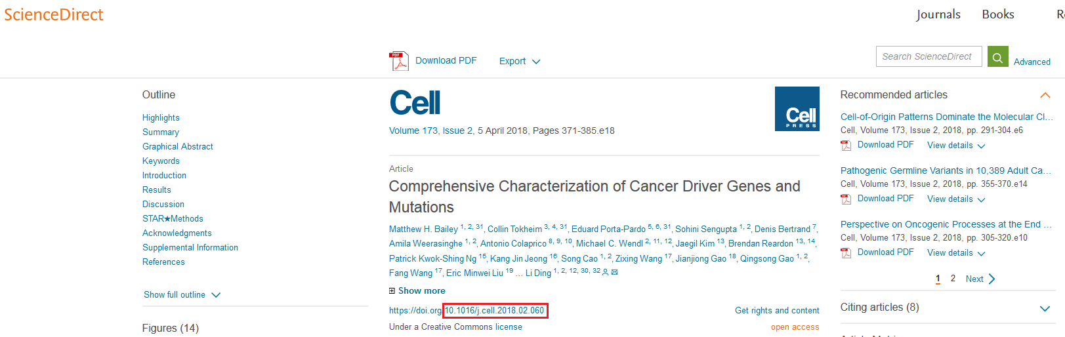
Task: Expand Show full outline
Action: point(182,295)
